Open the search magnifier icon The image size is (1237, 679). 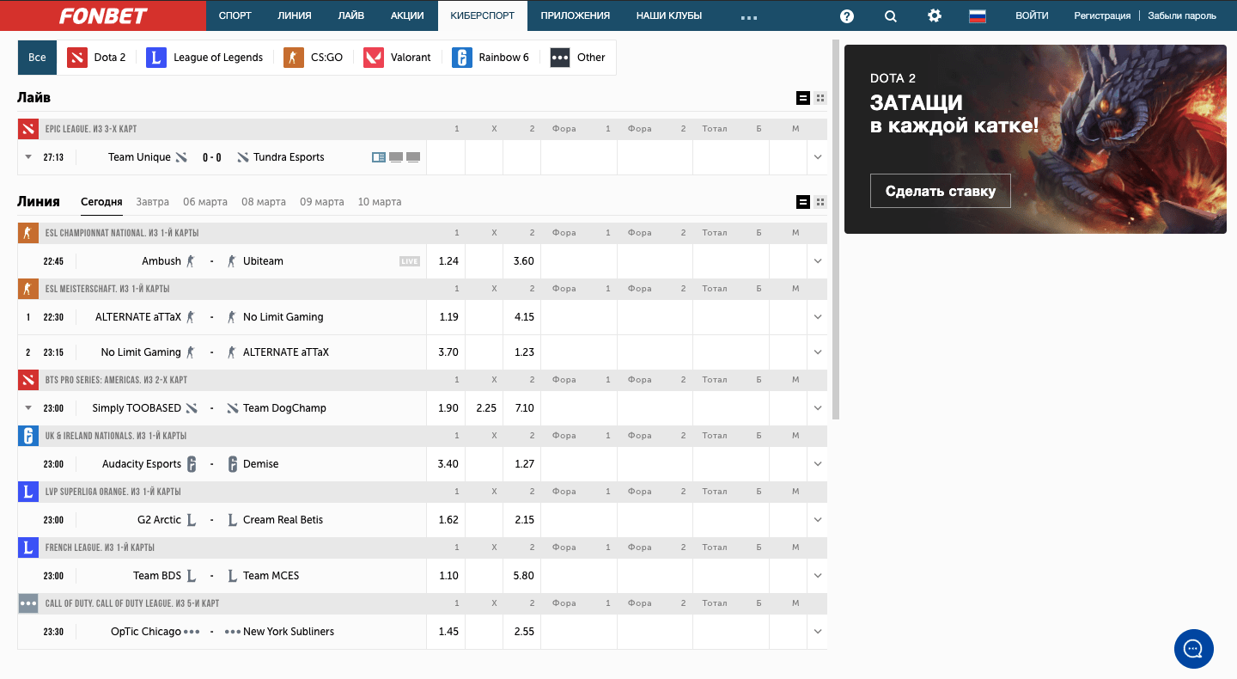tap(891, 15)
